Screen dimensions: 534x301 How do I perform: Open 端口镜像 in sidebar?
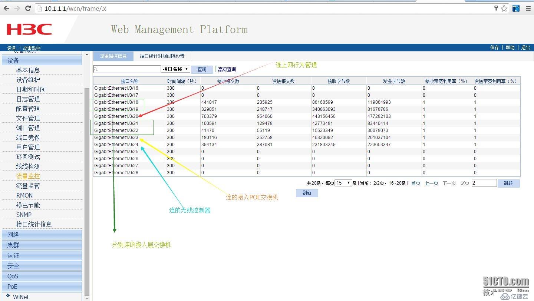coord(28,138)
